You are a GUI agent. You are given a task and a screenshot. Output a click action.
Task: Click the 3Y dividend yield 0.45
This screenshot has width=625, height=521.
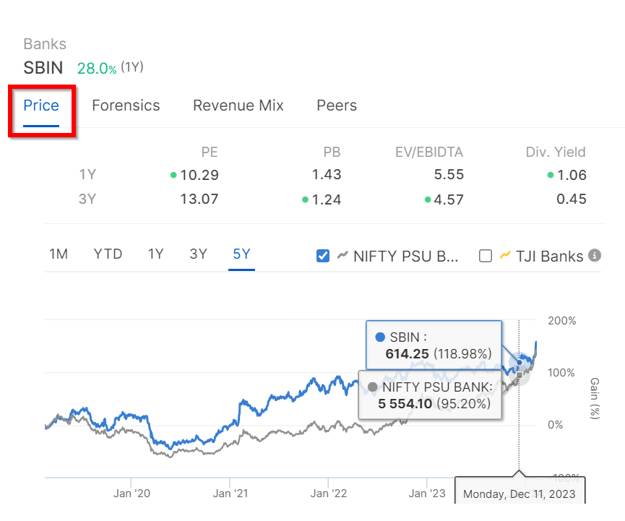click(x=572, y=199)
